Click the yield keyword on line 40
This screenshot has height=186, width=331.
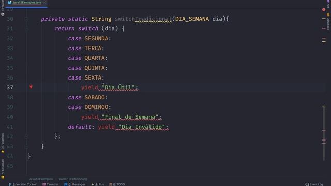(x=89, y=117)
